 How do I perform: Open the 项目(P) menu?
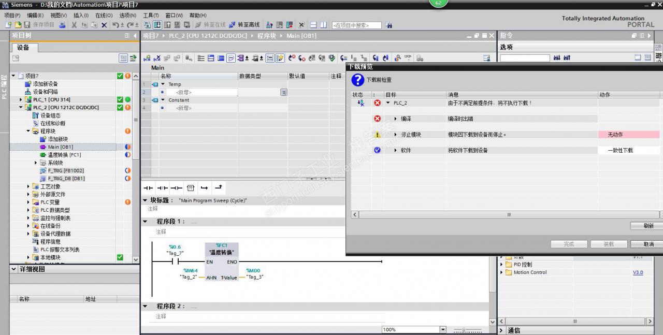pyautogui.click(x=12, y=16)
